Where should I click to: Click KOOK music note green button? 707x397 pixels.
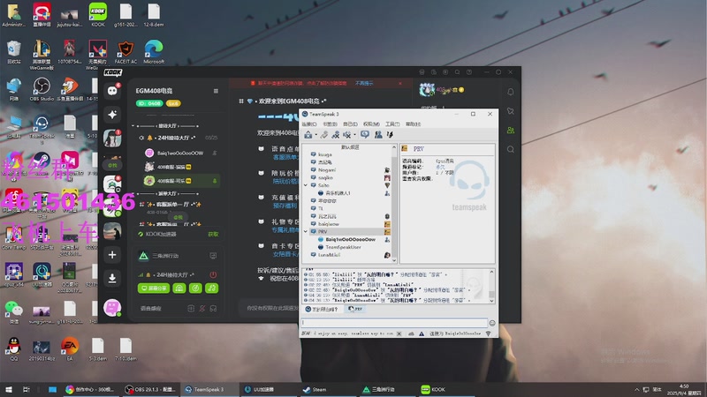pos(212,288)
